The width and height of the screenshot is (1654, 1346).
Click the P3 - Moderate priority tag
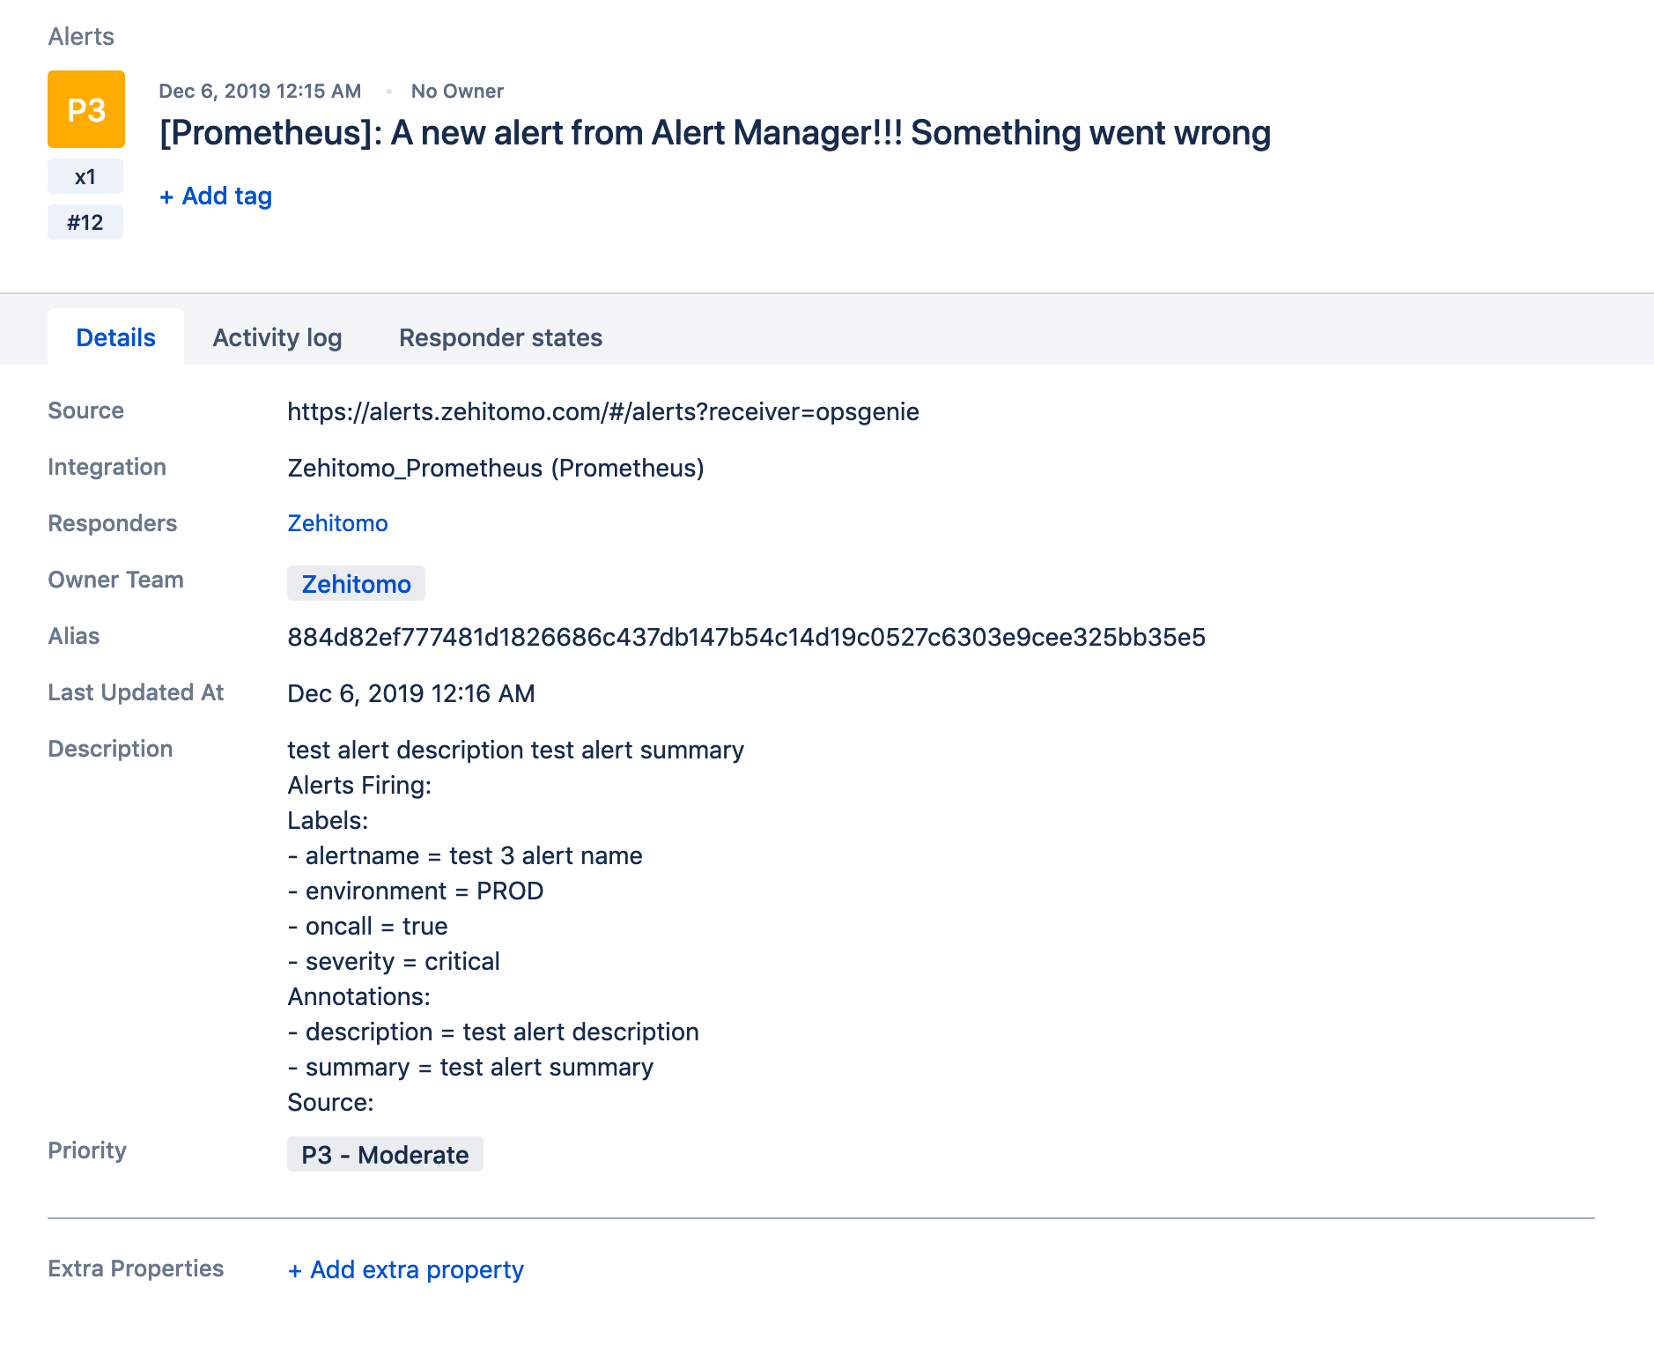pos(385,1154)
